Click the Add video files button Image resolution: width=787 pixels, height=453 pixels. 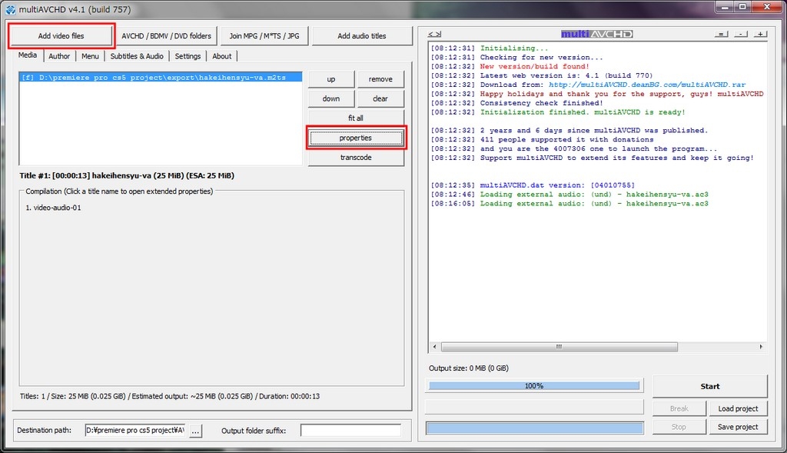tap(61, 35)
